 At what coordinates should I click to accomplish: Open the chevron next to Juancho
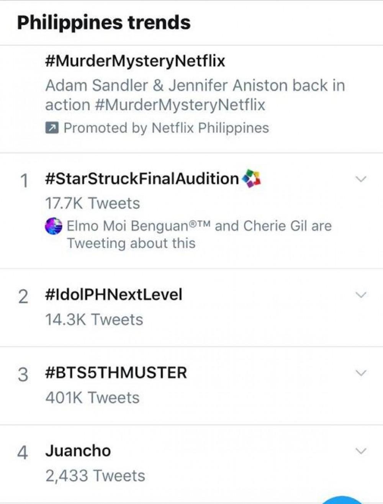click(361, 451)
